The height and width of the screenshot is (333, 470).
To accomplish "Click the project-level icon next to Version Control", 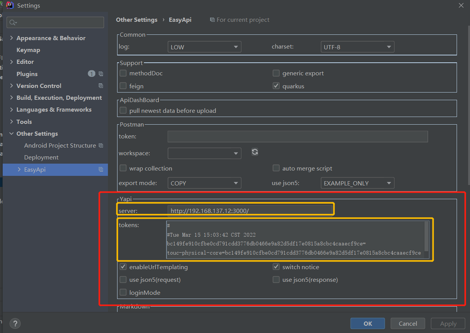I will click(x=101, y=86).
